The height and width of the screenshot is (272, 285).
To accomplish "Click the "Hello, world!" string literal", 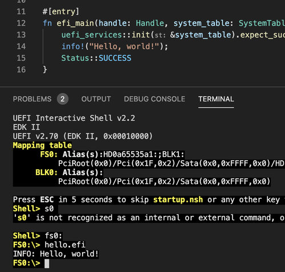I will 124,46.
